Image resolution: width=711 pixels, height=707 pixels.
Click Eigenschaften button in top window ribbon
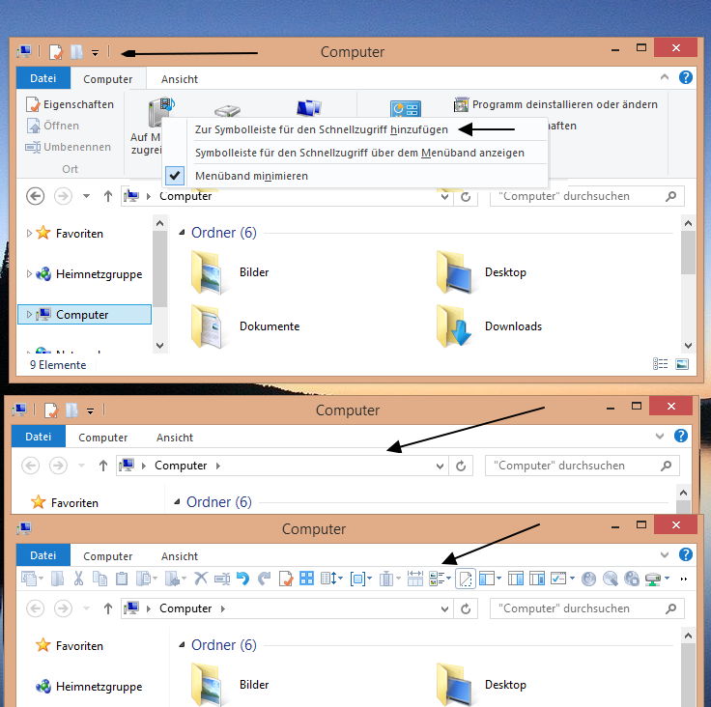pos(70,104)
